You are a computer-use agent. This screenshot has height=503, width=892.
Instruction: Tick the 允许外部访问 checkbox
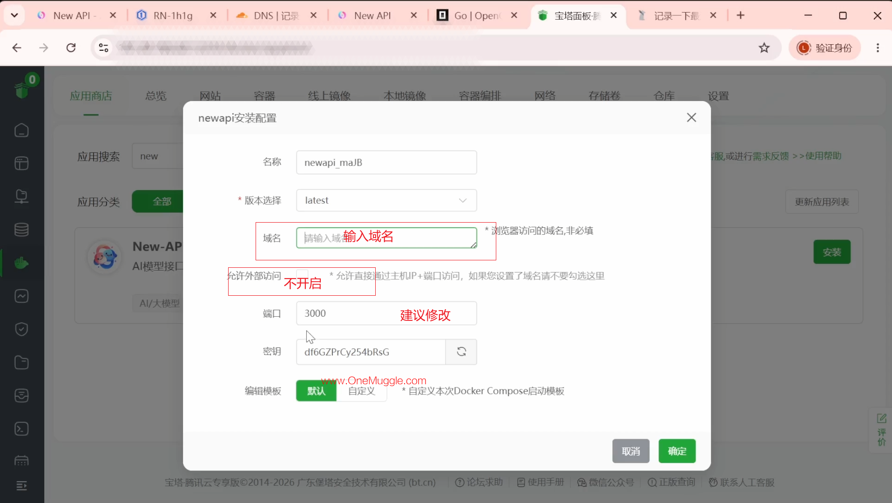[x=302, y=275]
